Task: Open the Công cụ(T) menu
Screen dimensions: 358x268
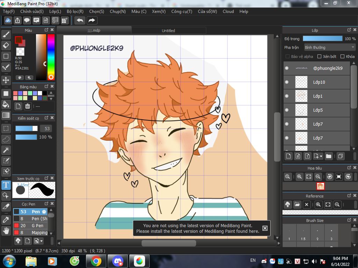Action: pos(182,12)
